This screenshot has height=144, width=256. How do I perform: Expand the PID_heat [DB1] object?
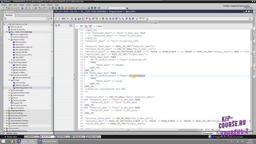coord(12,70)
